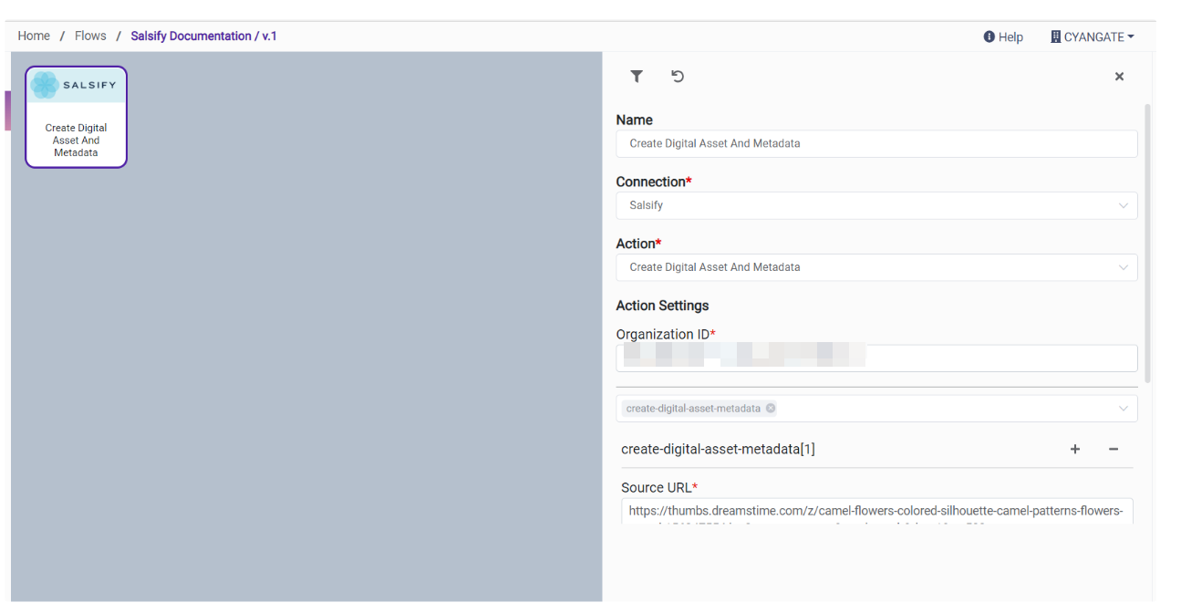Image resolution: width=1181 pixels, height=613 pixels.
Task: Click the plus icon to add metadata entry
Action: pos(1075,449)
